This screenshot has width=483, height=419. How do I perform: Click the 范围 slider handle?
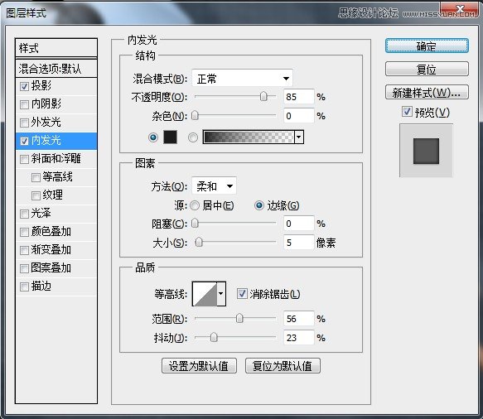239,318
